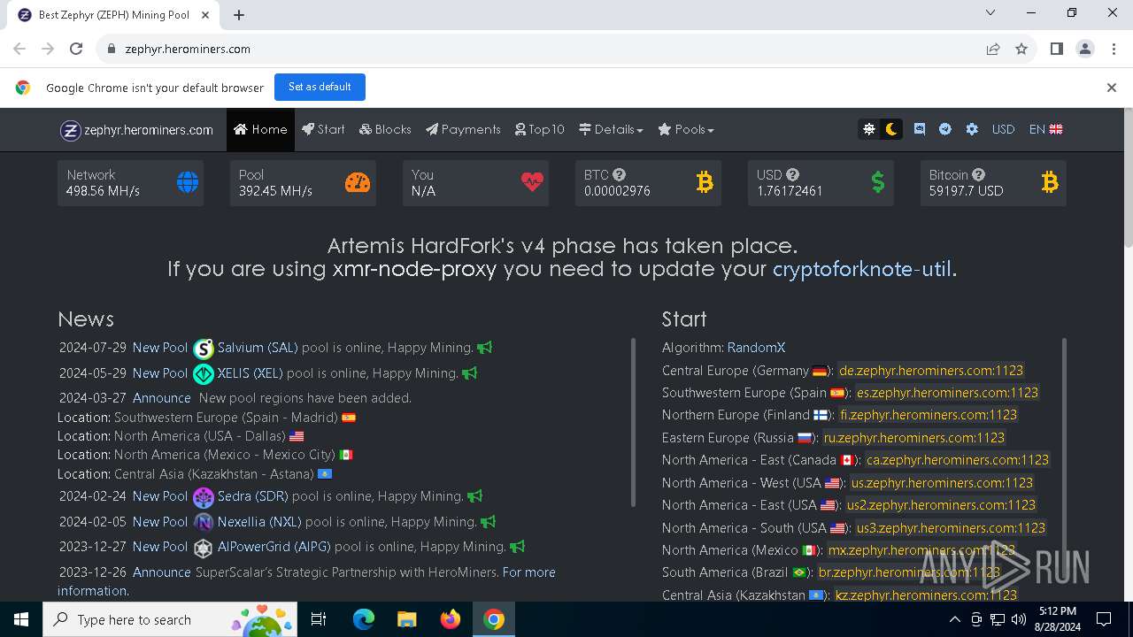Click the address bar URL field

540,49
